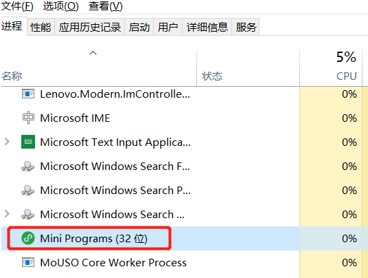Screen dimensions: 368x278
Task: Sort processes by the CPU column header
Action: 331,67
